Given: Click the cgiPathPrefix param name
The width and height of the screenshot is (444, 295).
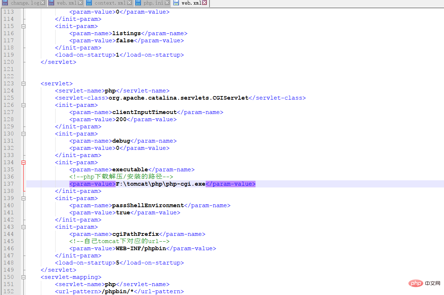Looking at the screenshot, I should (x=136, y=234).
